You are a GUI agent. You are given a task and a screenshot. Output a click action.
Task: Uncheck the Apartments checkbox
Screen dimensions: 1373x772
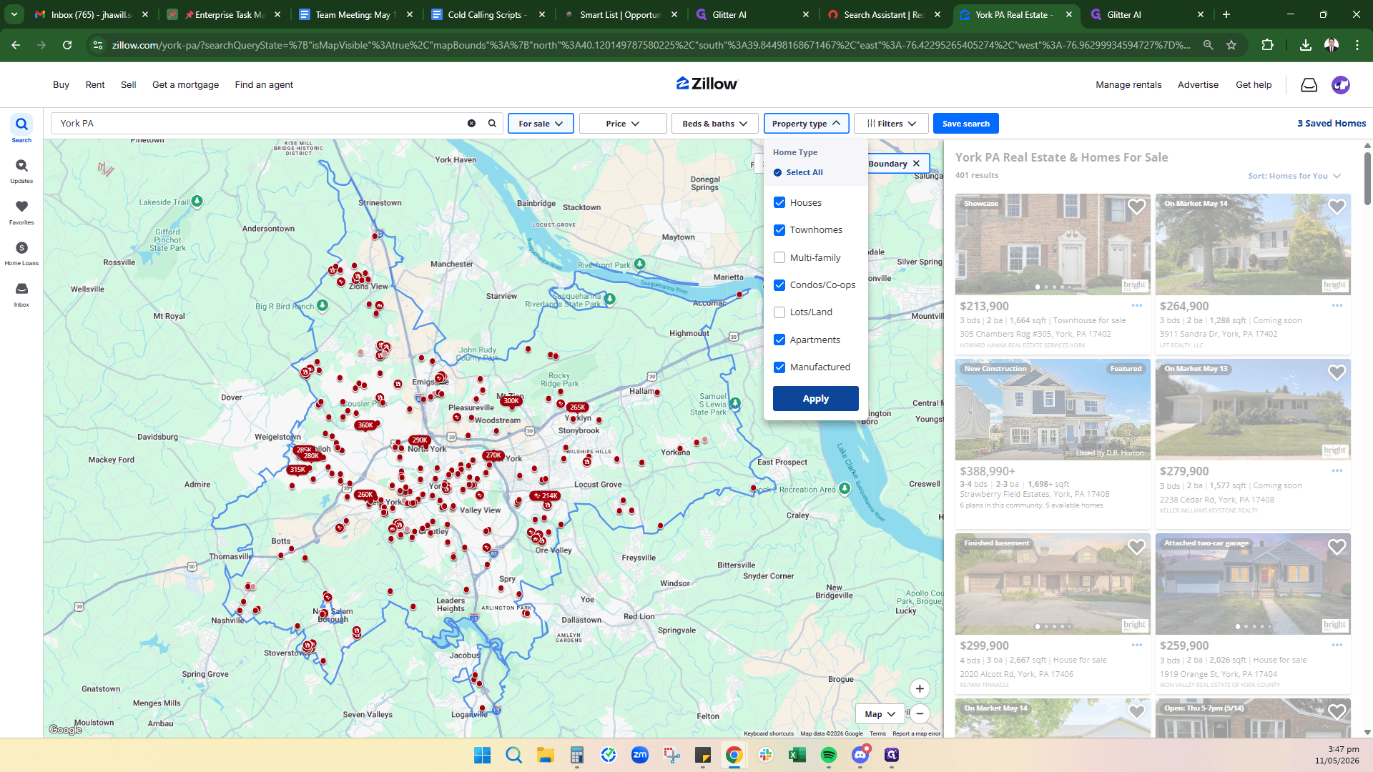(x=779, y=340)
